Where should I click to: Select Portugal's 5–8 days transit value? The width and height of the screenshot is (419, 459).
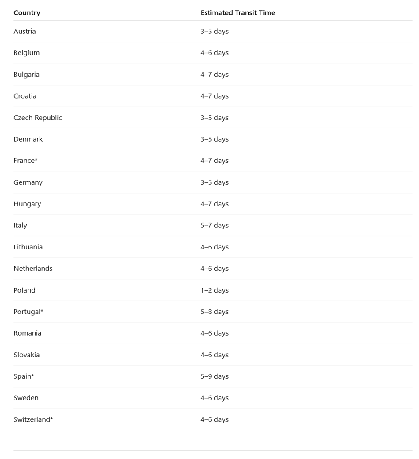tap(214, 312)
